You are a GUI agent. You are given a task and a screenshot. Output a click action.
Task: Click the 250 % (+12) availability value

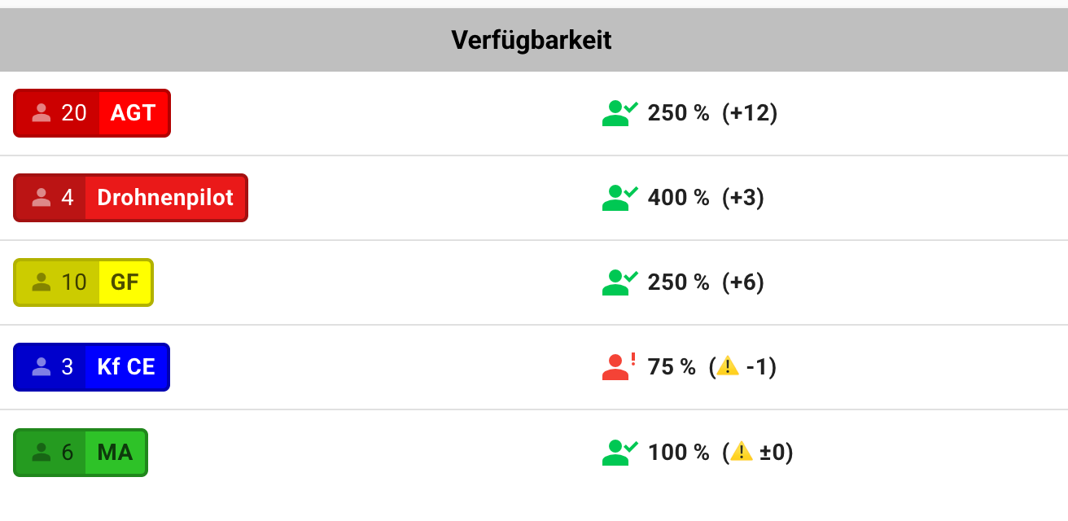pos(712,113)
